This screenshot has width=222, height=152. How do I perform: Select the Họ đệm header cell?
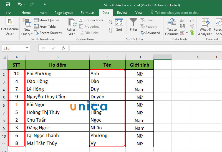(x=58, y=65)
